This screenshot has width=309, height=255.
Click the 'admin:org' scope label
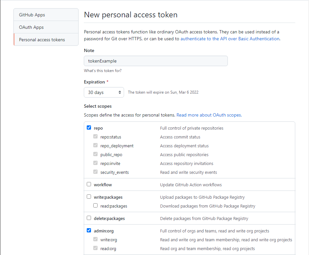coord(104,231)
